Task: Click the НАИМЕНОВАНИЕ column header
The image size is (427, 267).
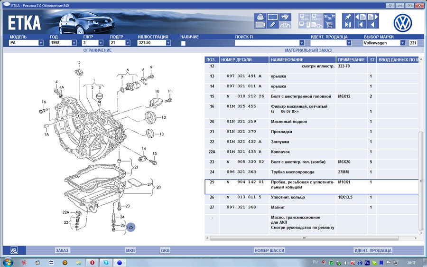Action: coord(302,60)
